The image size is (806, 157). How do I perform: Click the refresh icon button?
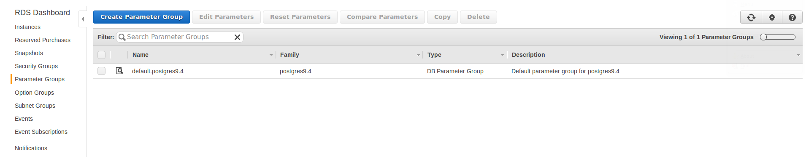751,17
